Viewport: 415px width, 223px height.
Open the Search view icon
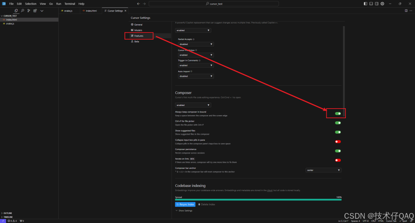click(23, 11)
